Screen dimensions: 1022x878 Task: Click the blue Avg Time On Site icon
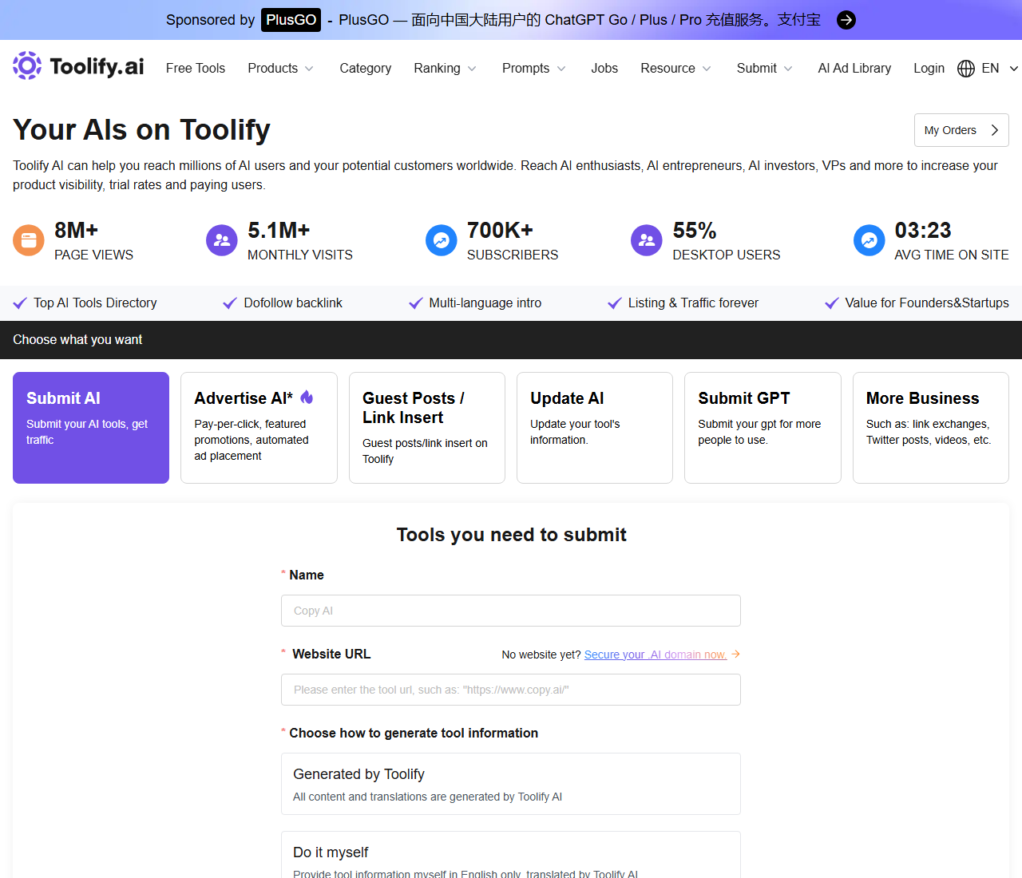[x=869, y=240]
